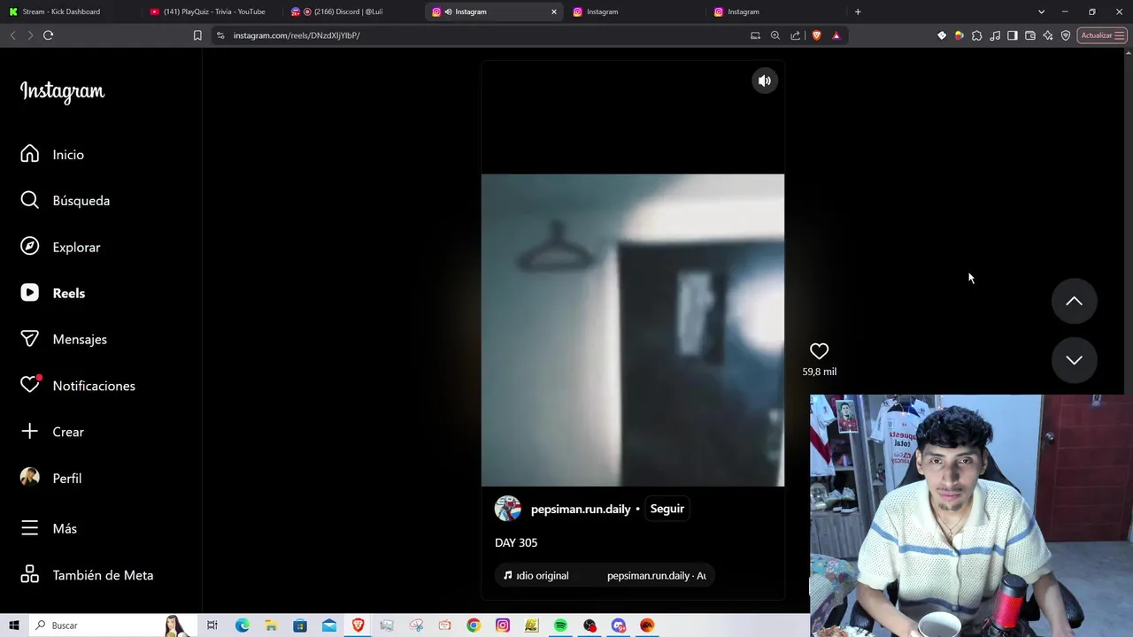The image size is (1133, 637).
Task: Click the Actualizar update button
Action: [1102, 35]
